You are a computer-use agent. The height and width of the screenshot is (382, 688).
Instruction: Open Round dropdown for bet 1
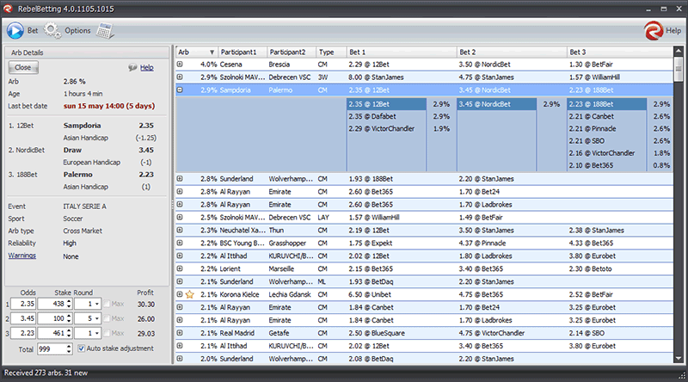(97, 304)
